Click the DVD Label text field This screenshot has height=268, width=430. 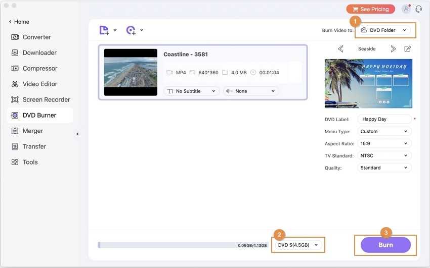[384, 119]
